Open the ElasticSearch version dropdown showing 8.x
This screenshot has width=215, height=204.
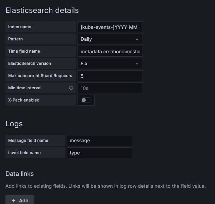(110, 63)
